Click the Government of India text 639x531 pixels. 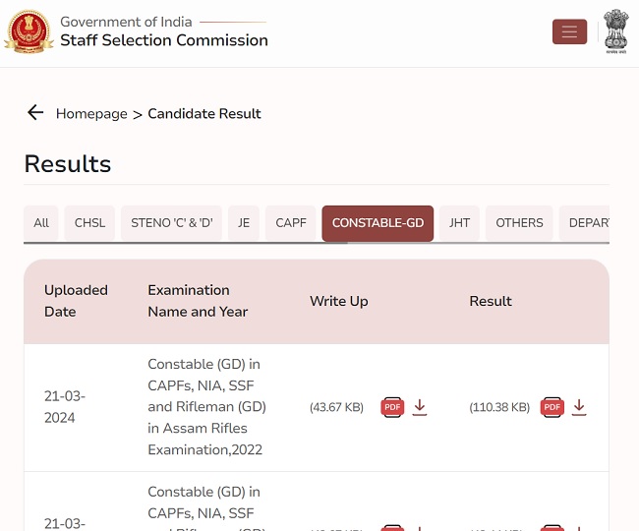tap(126, 22)
